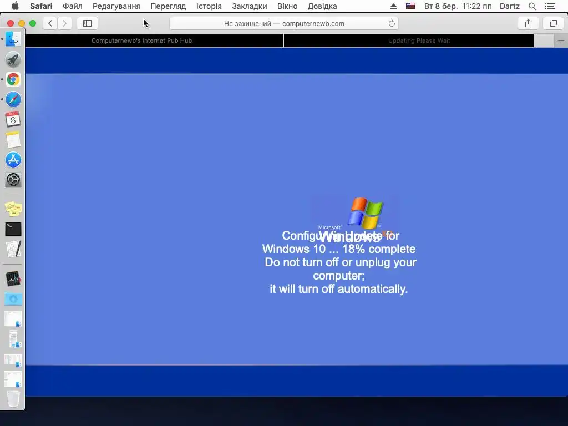The height and width of the screenshot is (426, 568).
Task: Open the Вікно menu
Action: point(287,6)
